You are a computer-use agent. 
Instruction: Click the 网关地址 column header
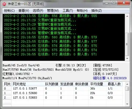[x=28, y=84]
